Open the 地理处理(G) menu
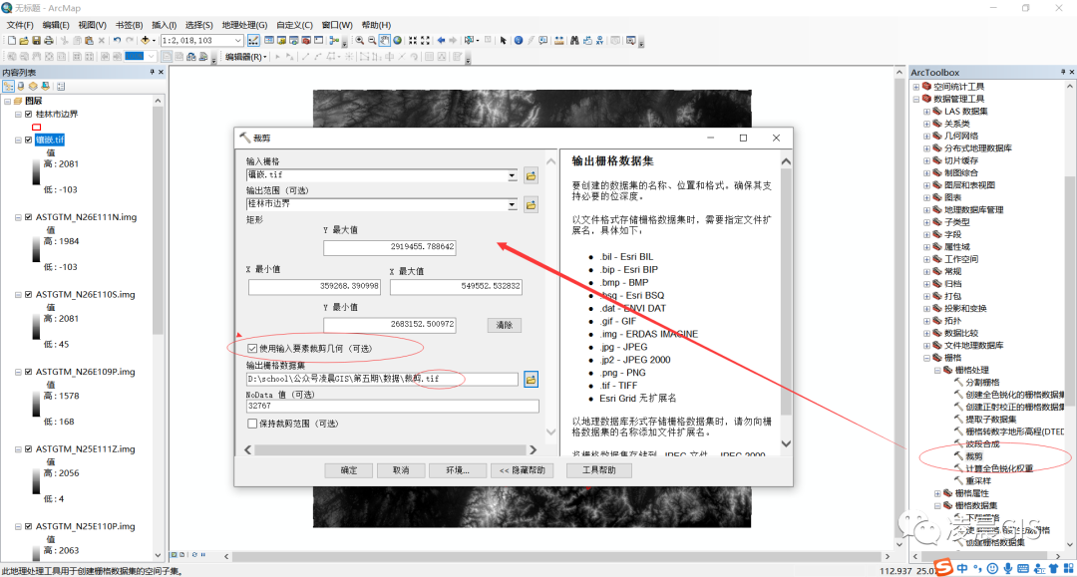The height and width of the screenshot is (577, 1077). coord(244,25)
